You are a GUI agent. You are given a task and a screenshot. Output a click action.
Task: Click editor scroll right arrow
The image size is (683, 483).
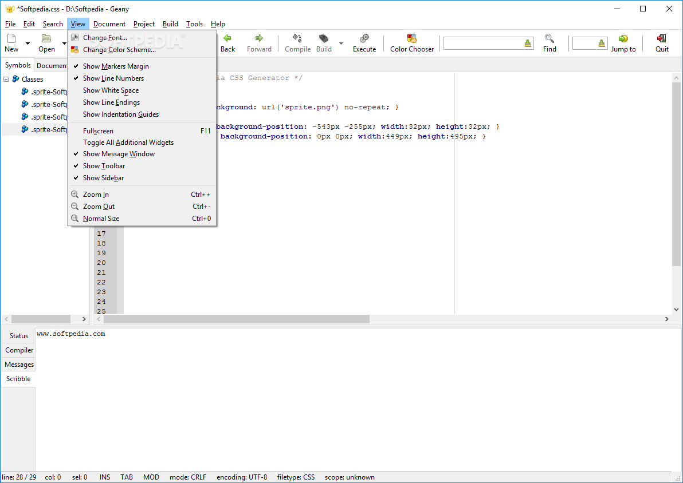(x=666, y=319)
